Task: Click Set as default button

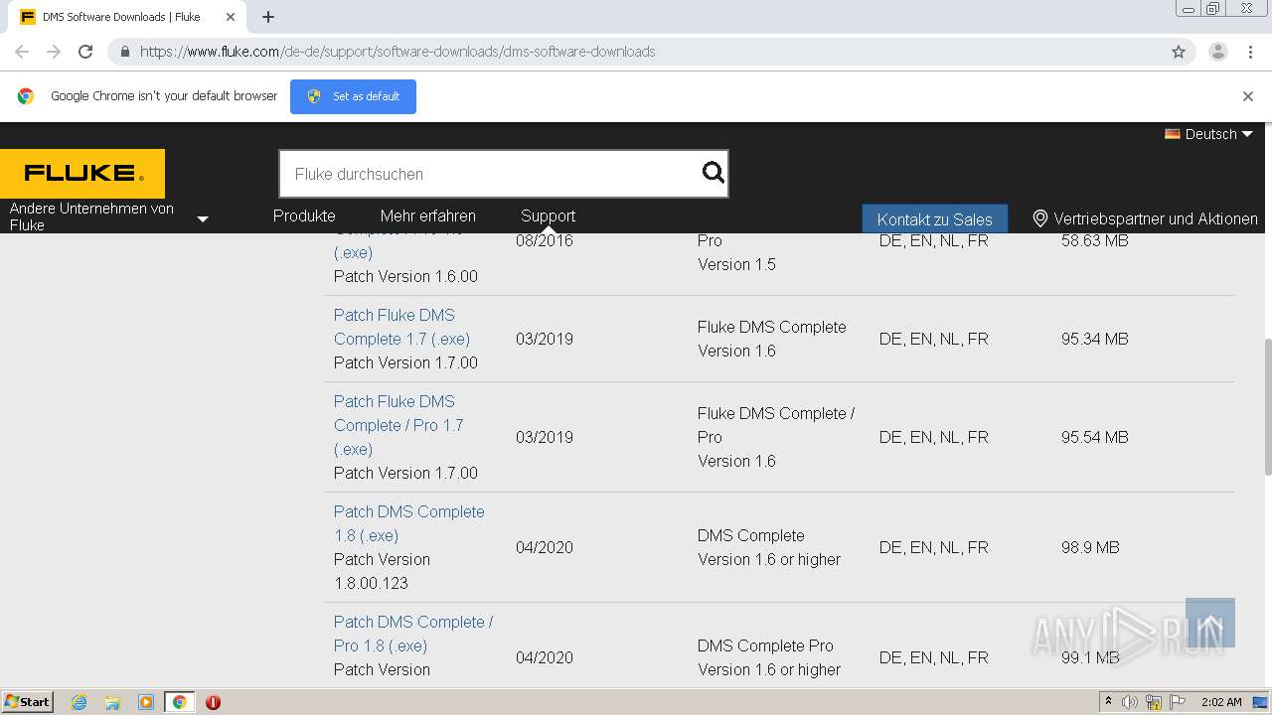Action: [x=353, y=96]
